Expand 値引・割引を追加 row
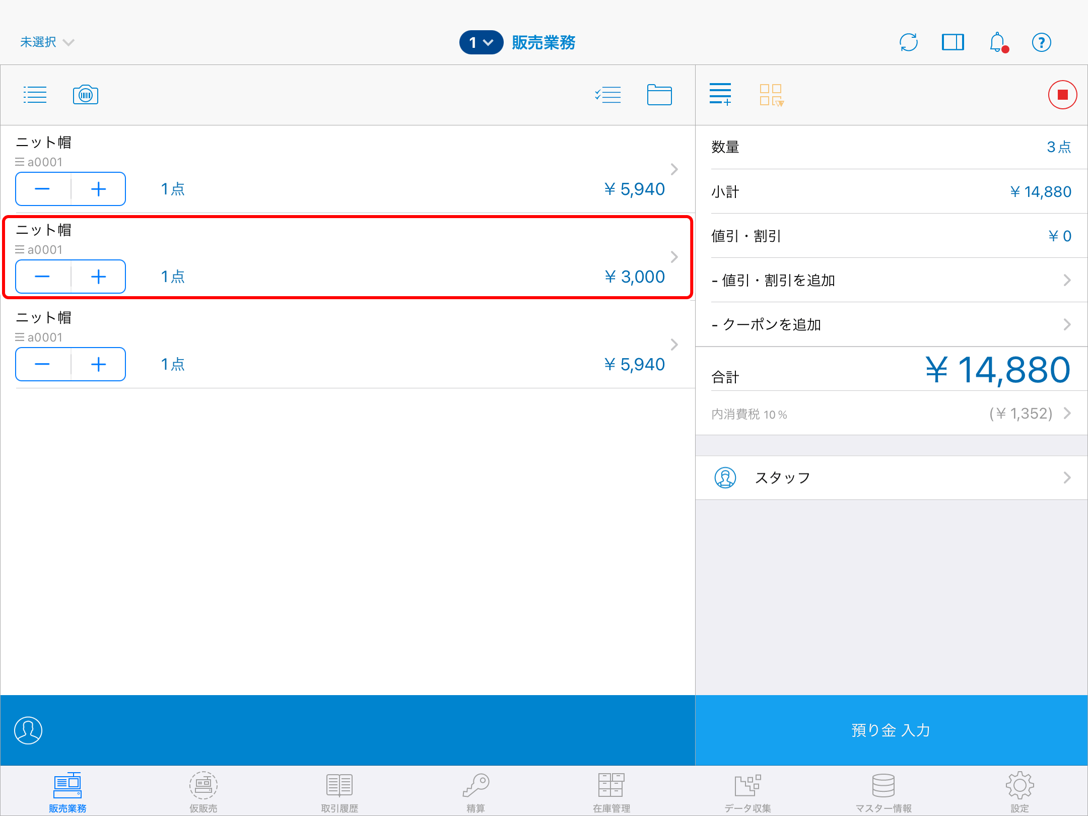Viewport: 1088px width, 816px height. tap(891, 280)
